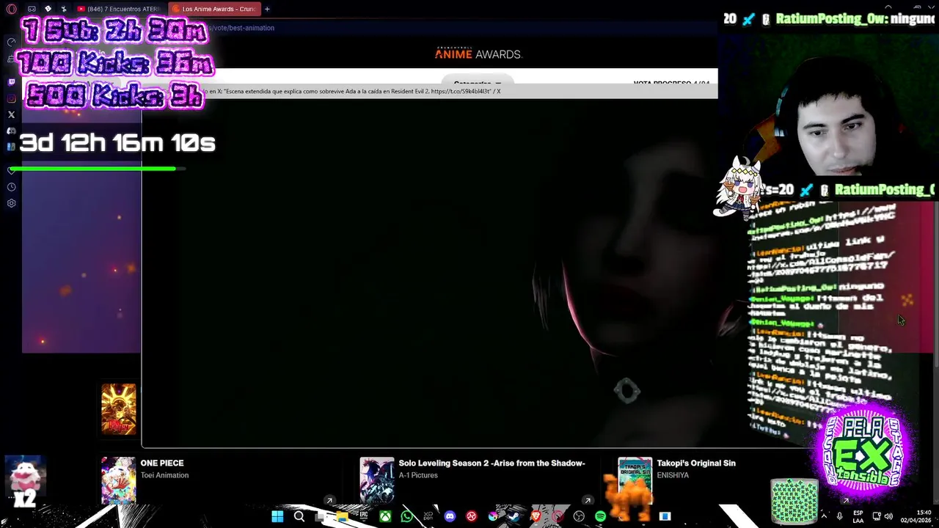Select the Takopi's Original Sin thumbnail
939x528 pixels.
(x=635, y=480)
